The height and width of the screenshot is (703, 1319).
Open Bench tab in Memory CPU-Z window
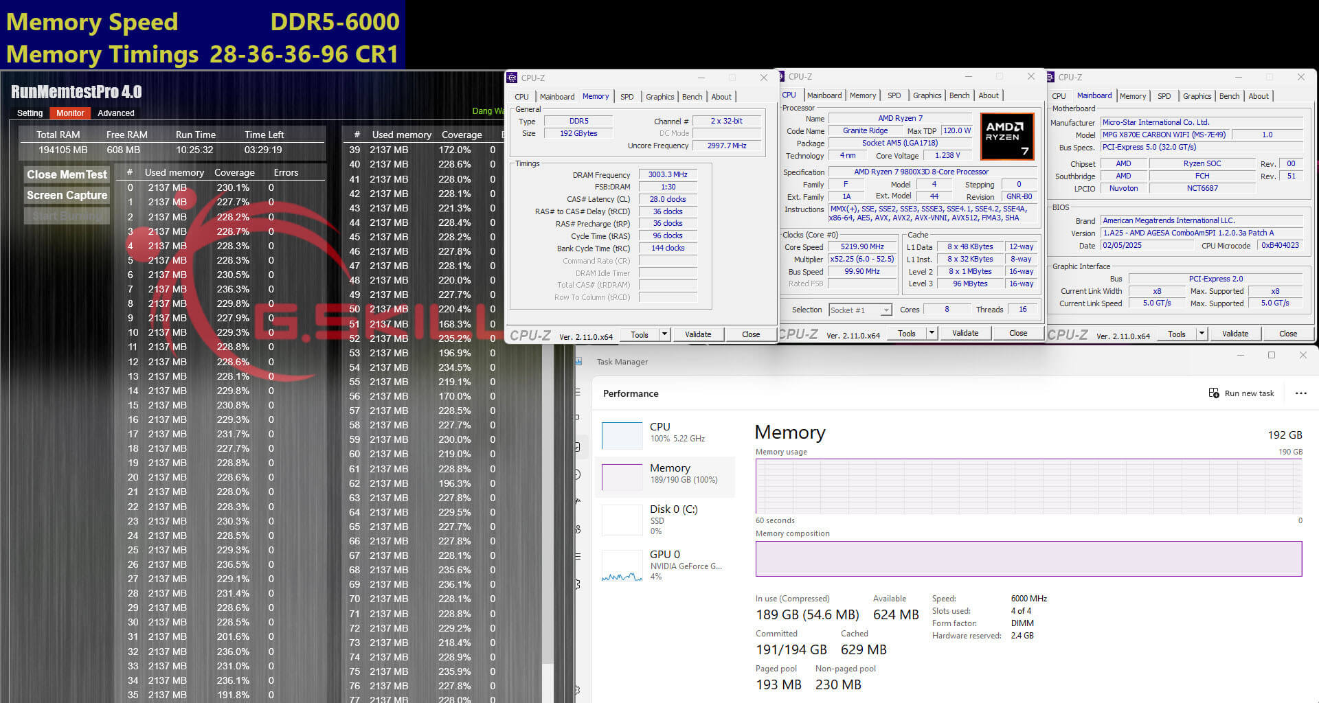[x=692, y=97]
